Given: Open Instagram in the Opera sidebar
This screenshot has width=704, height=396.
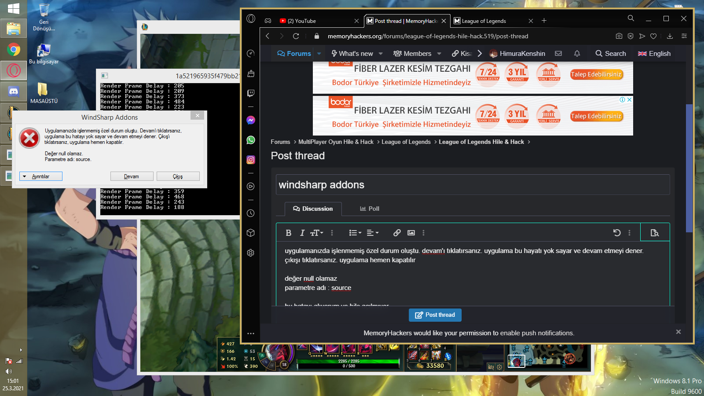Looking at the screenshot, I should pos(251,160).
